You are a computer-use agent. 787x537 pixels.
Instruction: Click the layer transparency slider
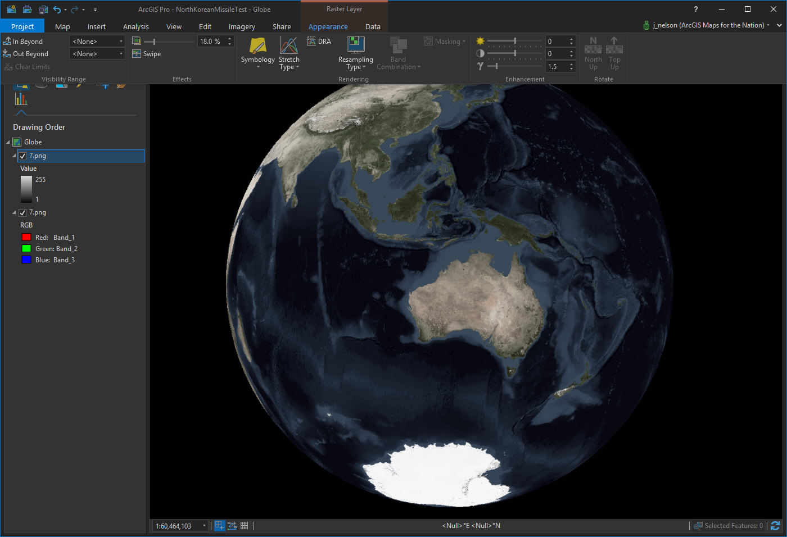pos(169,42)
